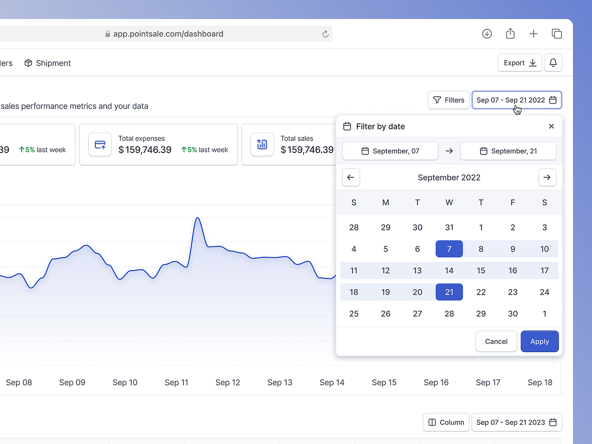Image resolution: width=592 pixels, height=444 pixels.
Task: Click the Total expenses credit card icon
Action: coord(100,144)
